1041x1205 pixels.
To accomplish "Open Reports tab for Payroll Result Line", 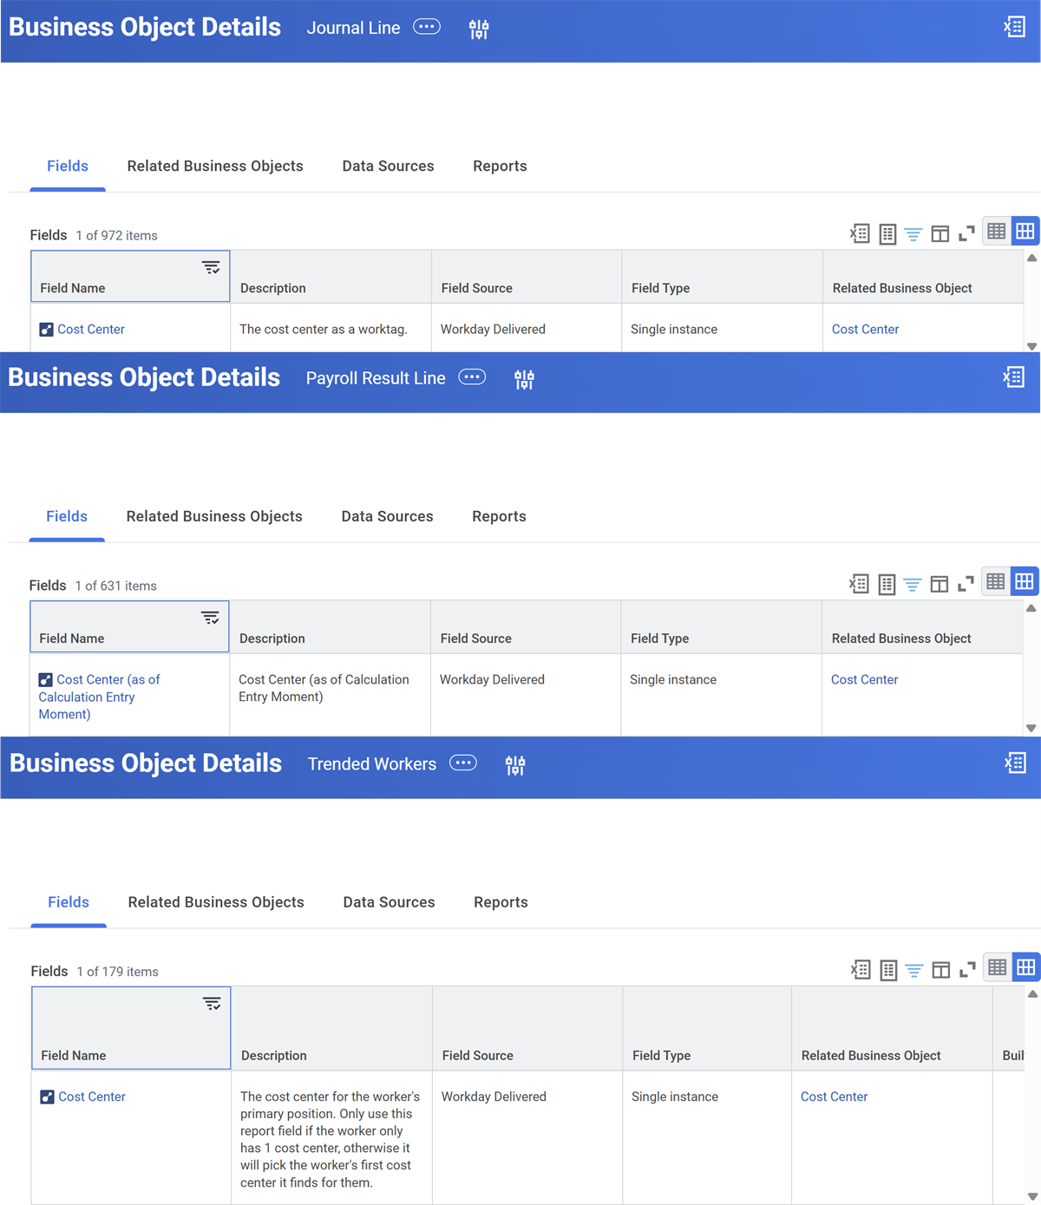I will point(499,516).
